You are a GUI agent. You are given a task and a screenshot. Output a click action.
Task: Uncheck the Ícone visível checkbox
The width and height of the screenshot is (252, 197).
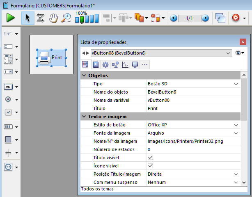[x=150, y=166]
